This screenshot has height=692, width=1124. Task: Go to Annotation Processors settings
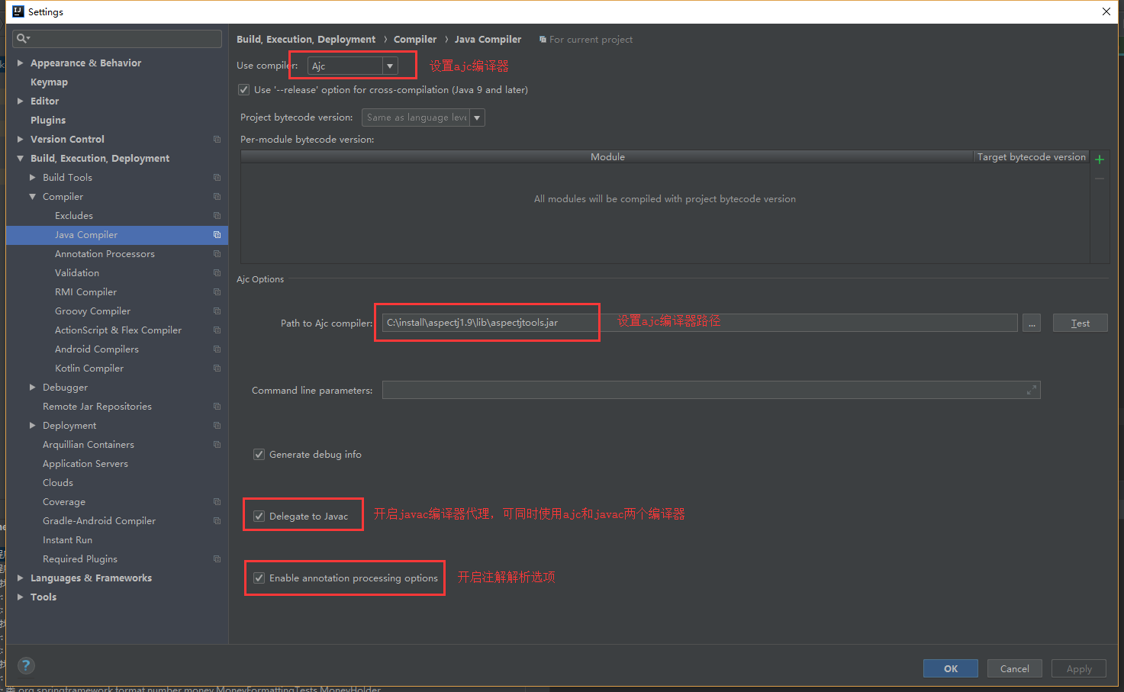pos(105,254)
